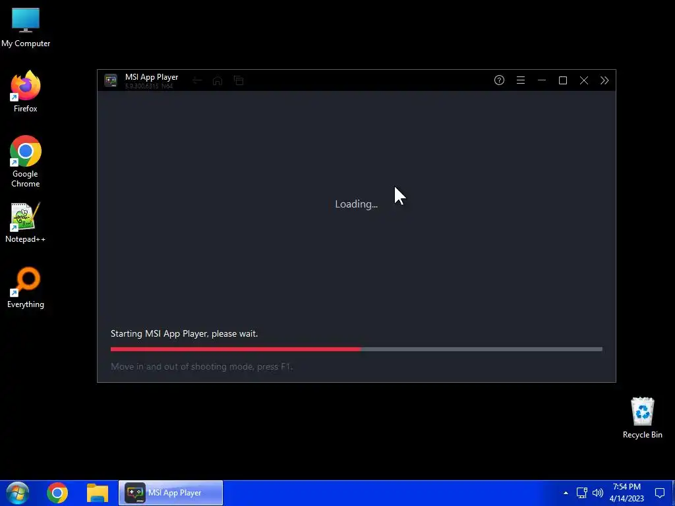The image size is (675, 506).
Task: Select the Google Chrome desktop shortcut
Action: [26, 161]
